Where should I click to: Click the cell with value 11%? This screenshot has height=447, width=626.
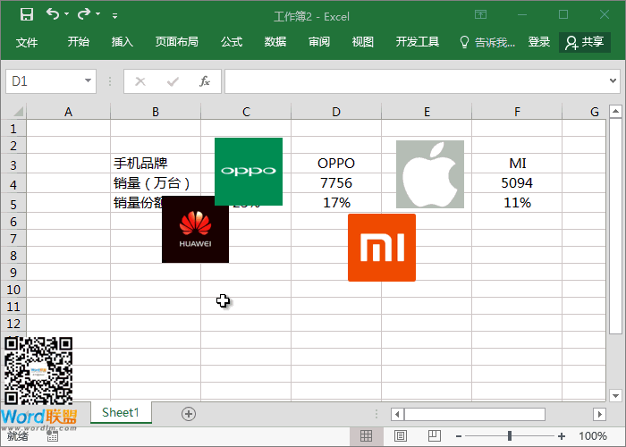(517, 203)
